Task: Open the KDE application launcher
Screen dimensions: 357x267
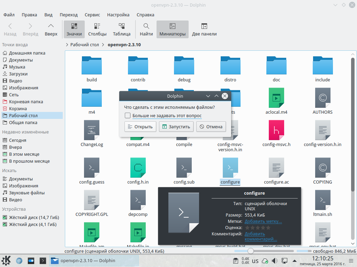Action: point(6,260)
